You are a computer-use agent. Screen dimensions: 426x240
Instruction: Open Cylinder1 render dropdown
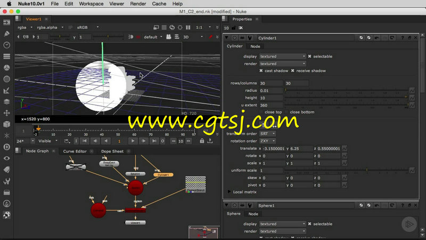tap(283, 63)
